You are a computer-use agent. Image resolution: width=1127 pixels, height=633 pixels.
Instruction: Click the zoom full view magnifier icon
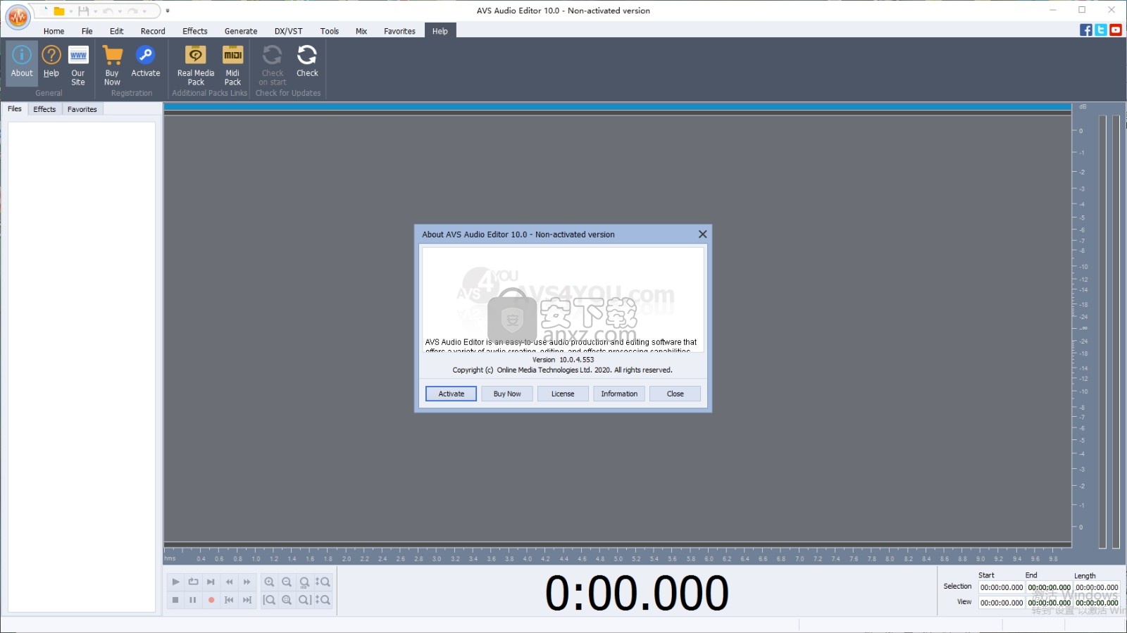point(304,582)
